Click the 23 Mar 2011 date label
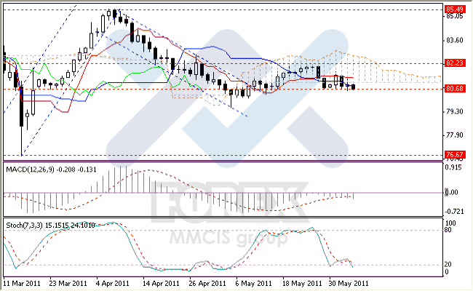 68,284
